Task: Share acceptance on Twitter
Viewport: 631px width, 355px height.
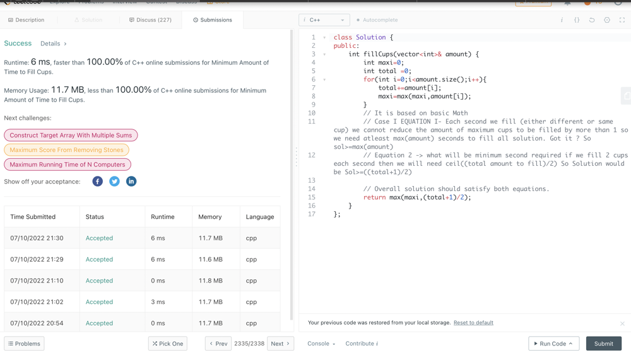Action: coord(114,182)
